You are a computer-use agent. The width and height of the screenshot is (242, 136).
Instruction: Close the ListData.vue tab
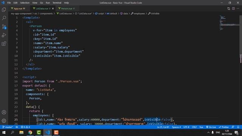[53, 8]
